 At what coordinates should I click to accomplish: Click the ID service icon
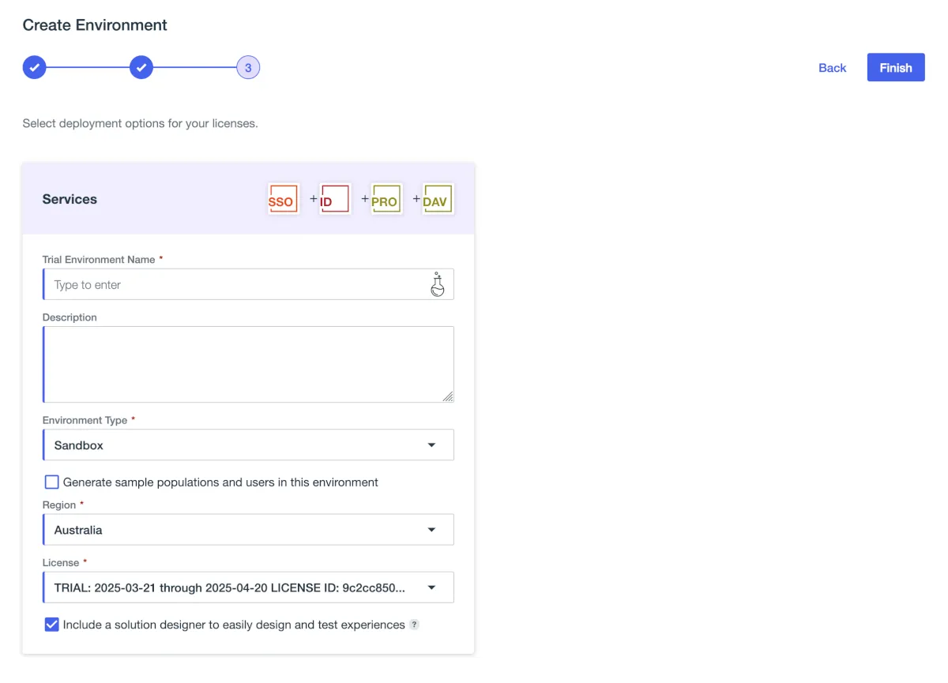[334, 199]
